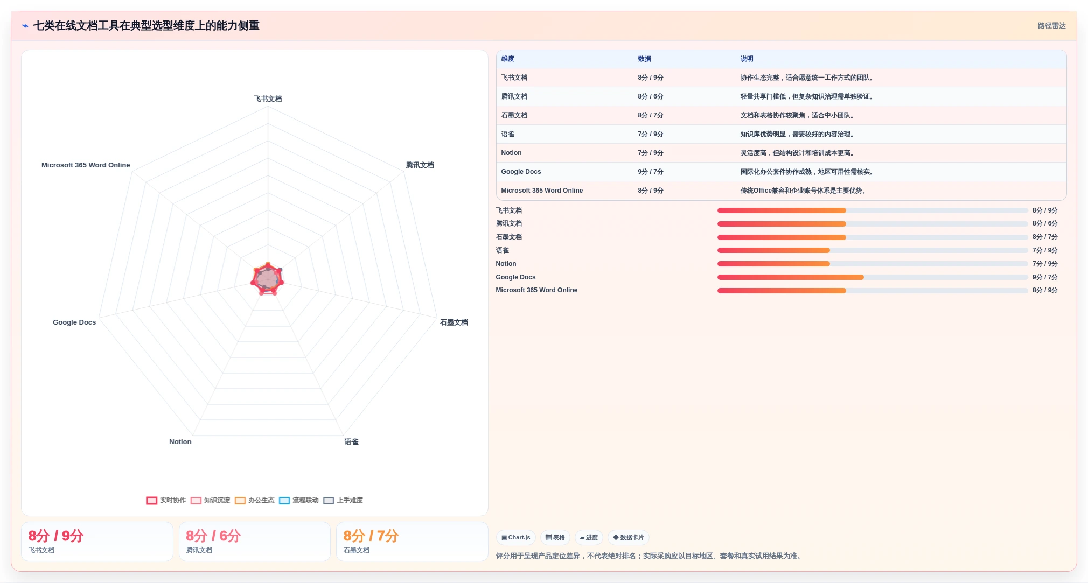
Task: Click the Microsoft 365 Word Online progress bar
Action: coord(873,291)
